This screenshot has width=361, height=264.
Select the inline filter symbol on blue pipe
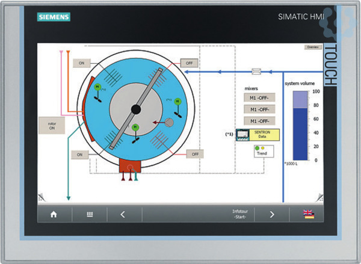click(257, 71)
